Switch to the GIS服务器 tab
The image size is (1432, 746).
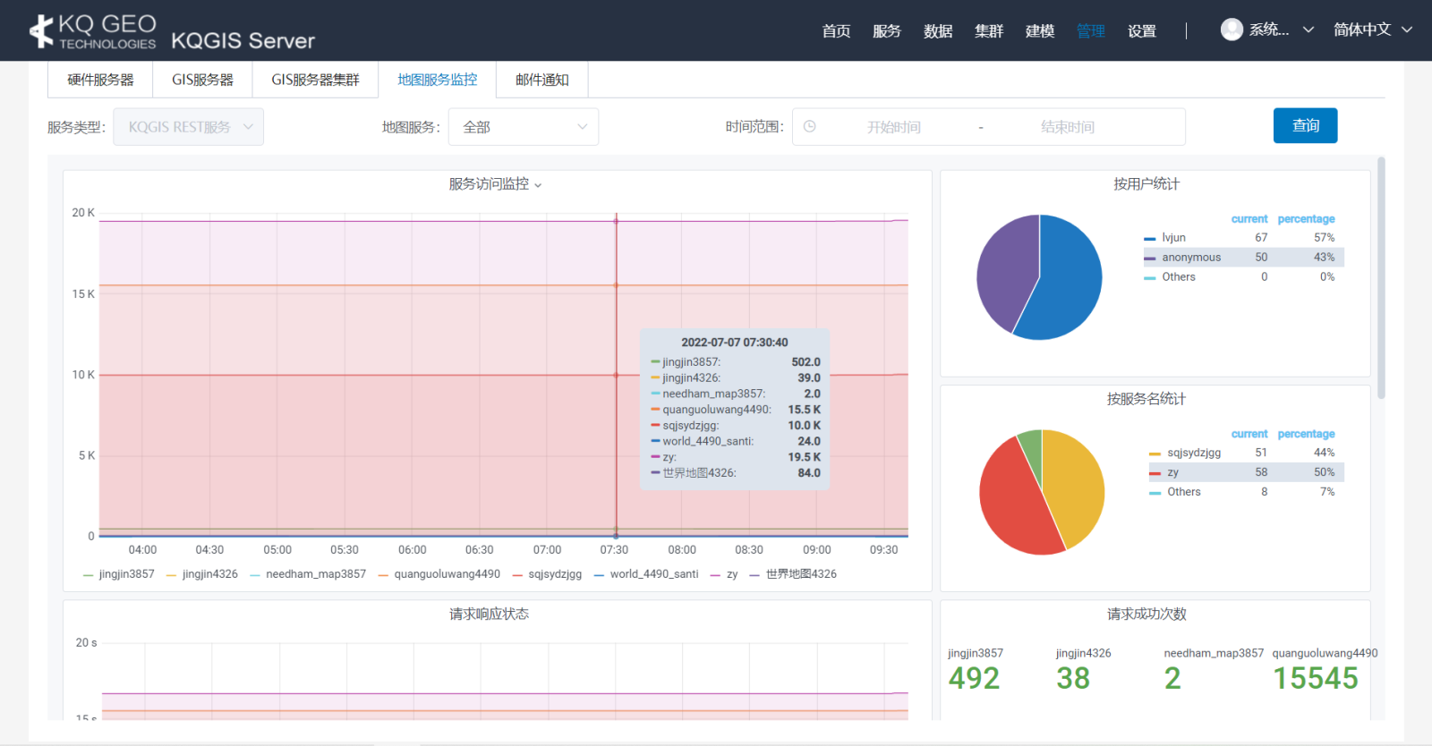(x=202, y=80)
